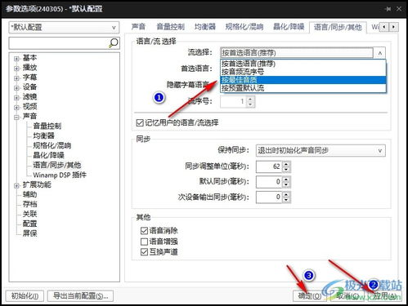Select 配置 in the tree

(29, 224)
